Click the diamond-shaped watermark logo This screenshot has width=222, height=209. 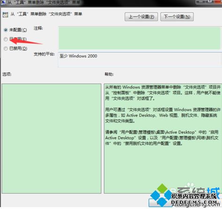coord(161,195)
